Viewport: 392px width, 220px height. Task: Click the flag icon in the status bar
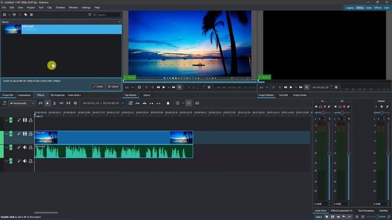point(344,217)
